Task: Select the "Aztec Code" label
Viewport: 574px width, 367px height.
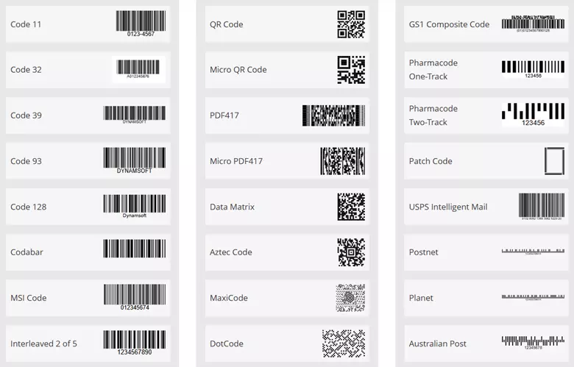Action: (230, 252)
